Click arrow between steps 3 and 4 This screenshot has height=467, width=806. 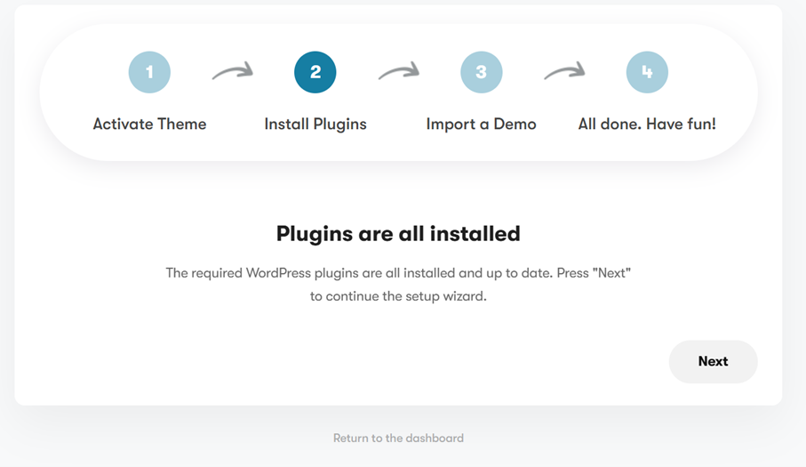coord(564,72)
